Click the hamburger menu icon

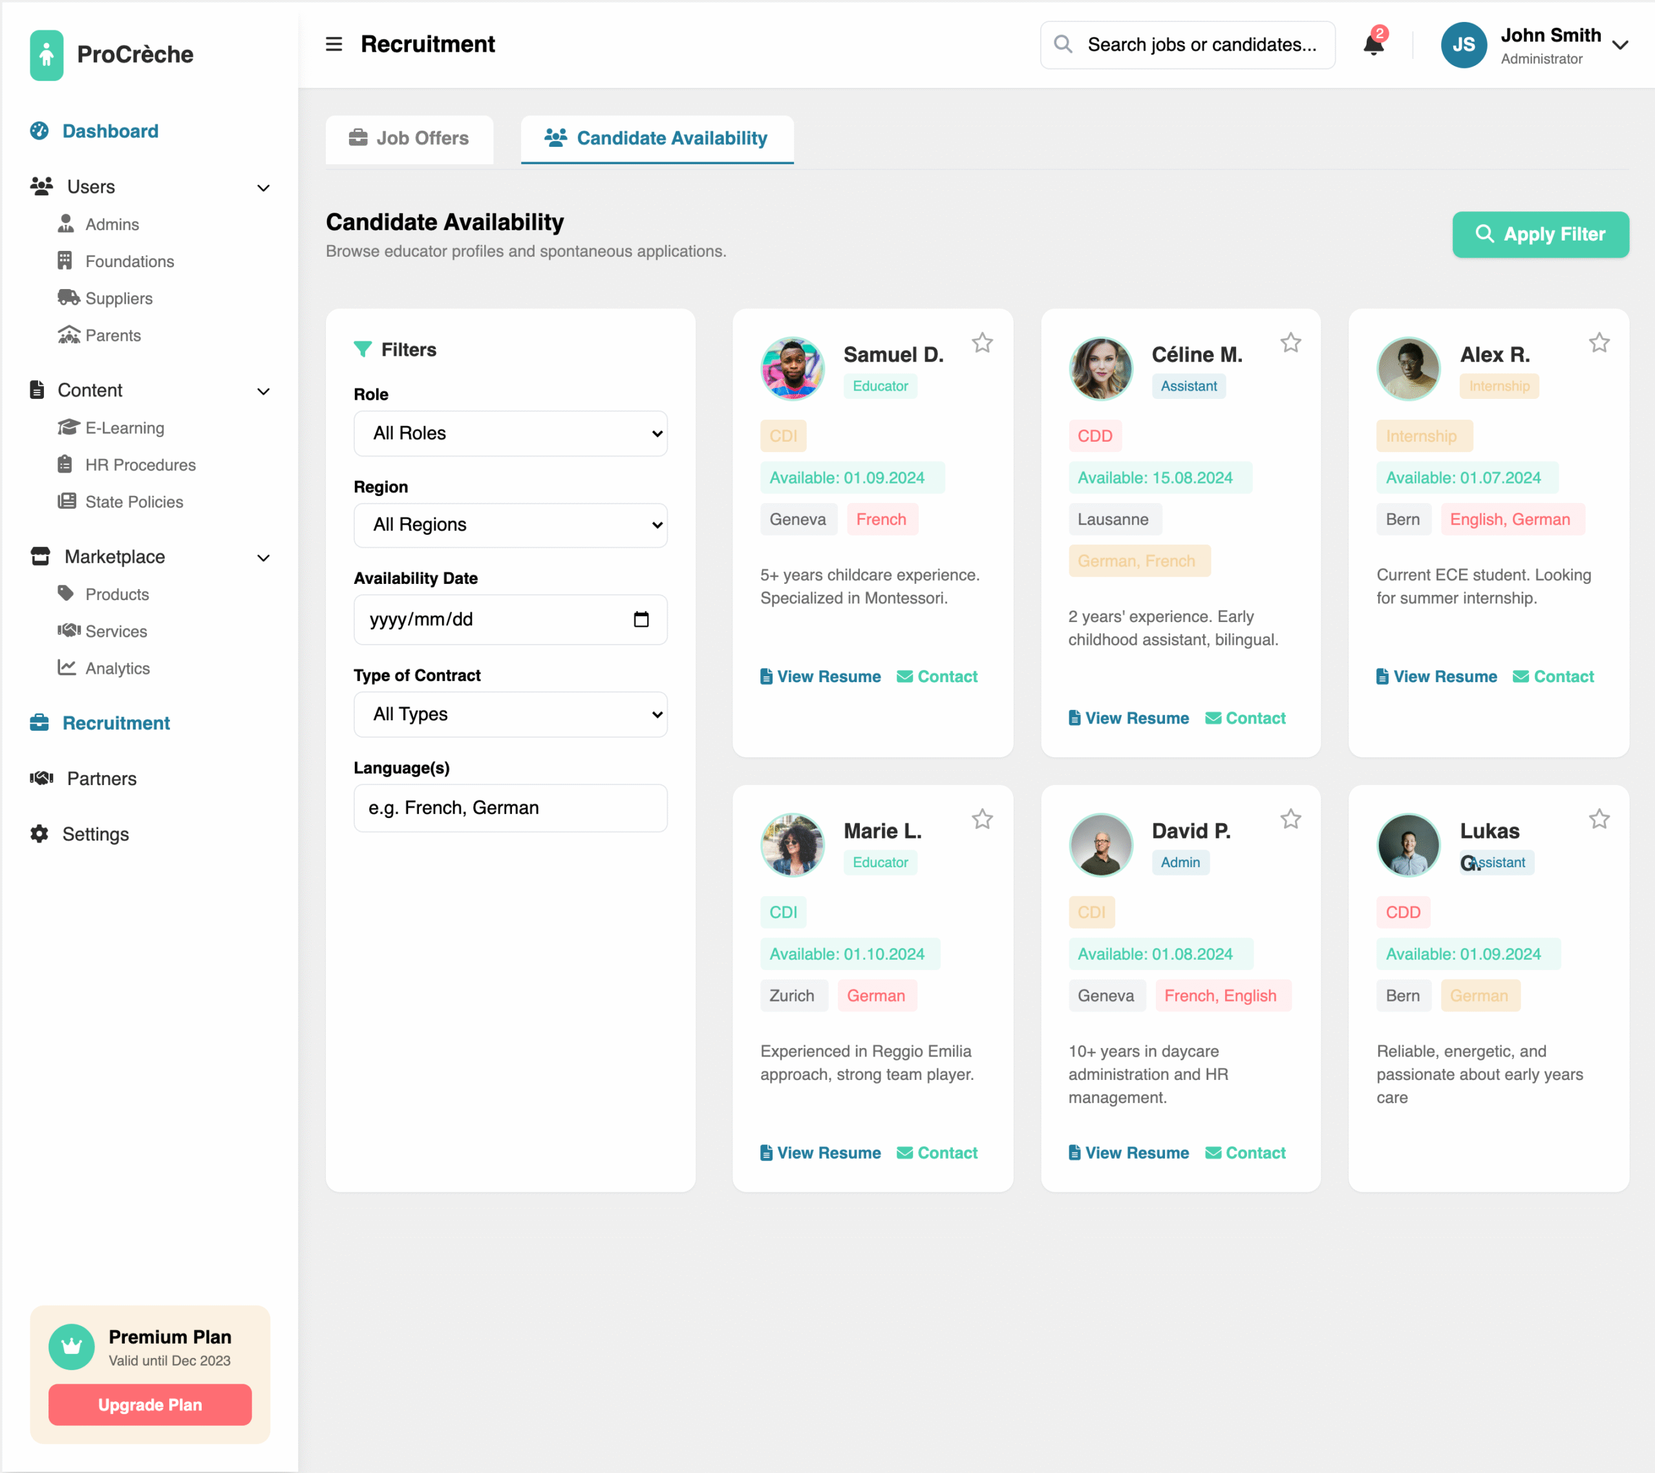pos(334,45)
